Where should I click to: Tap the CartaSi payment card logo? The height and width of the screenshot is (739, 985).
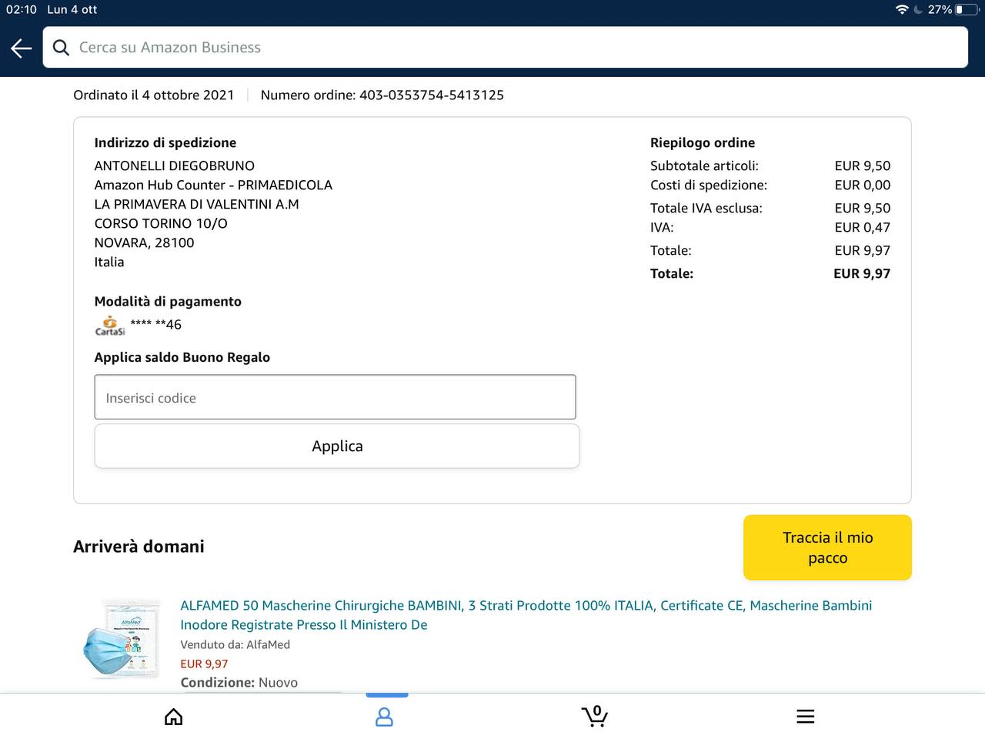tap(110, 326)
